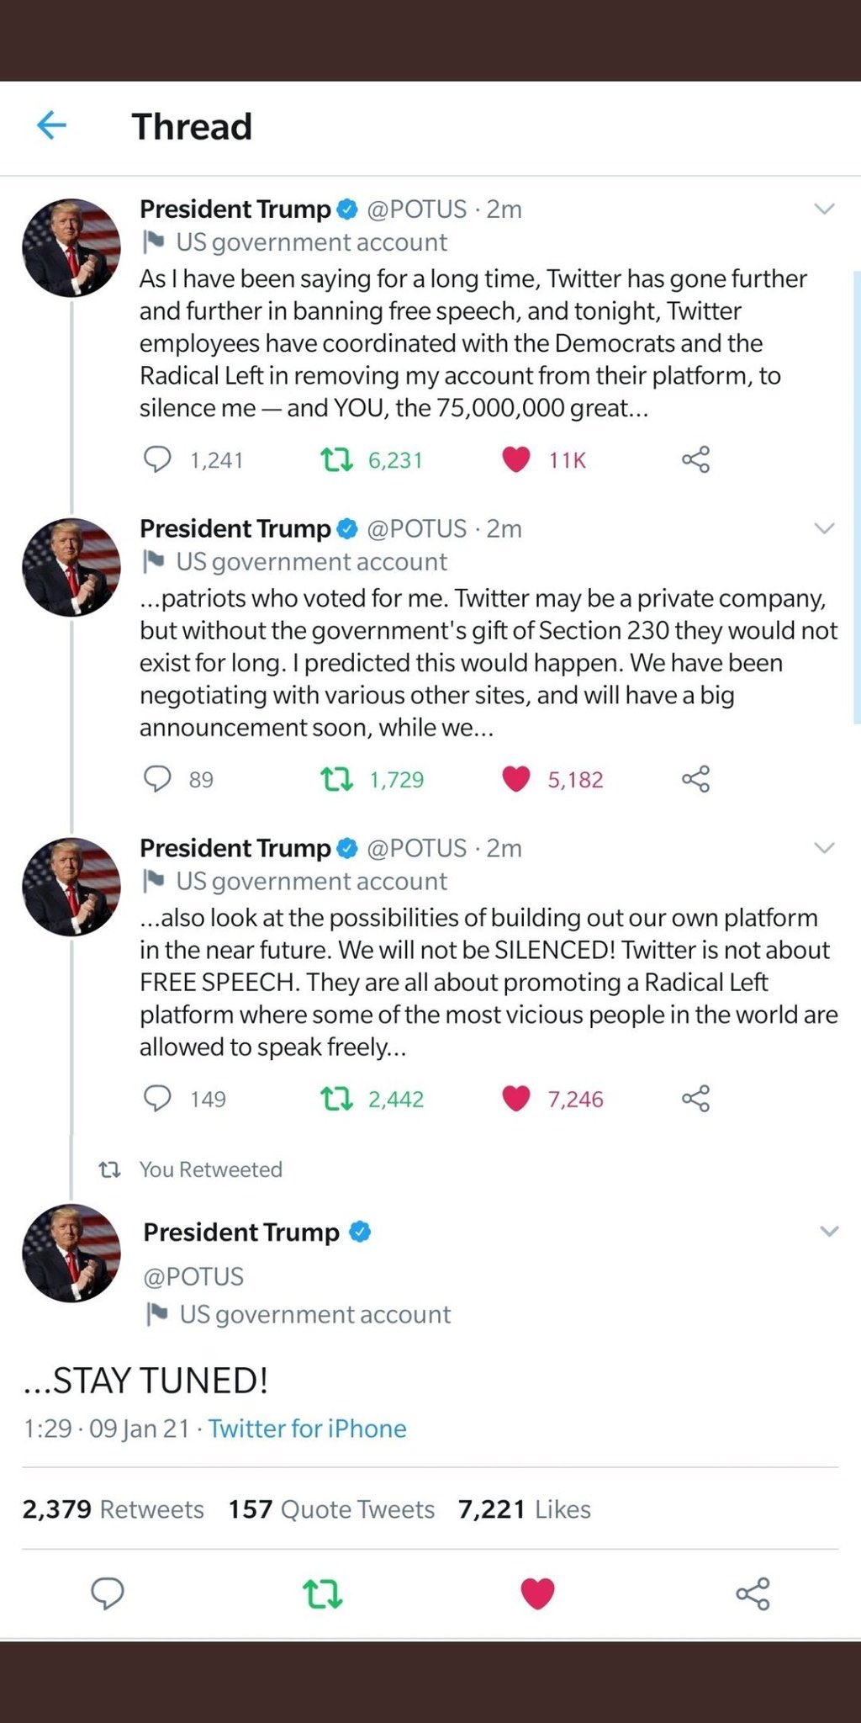The height and width of the screenshot is (1723, 861).
Task: View the 2,379 Retweets list
Action: 112,1508
